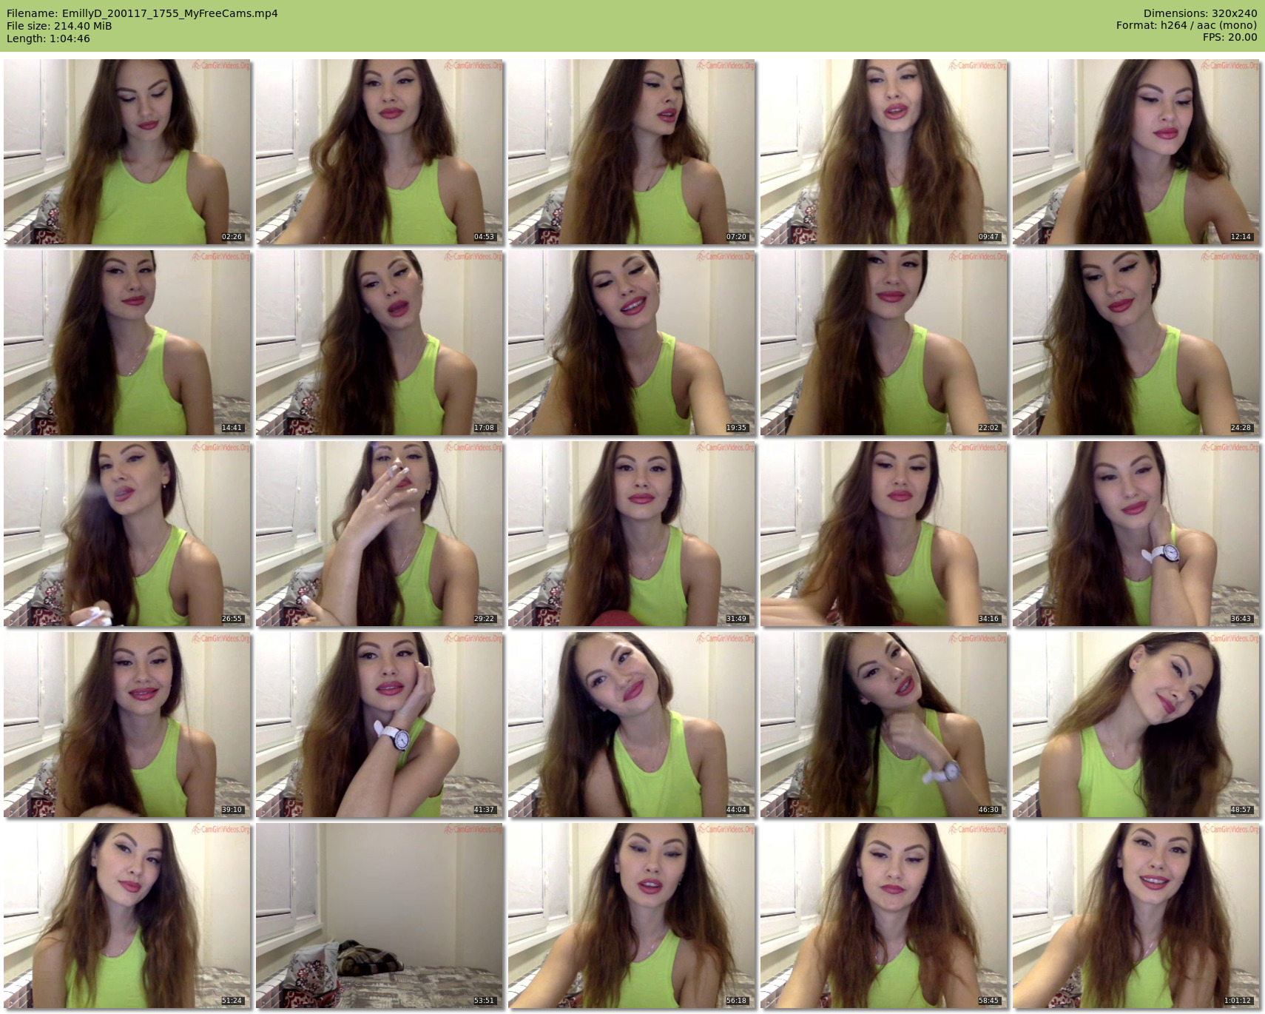Viewport: 1265px width, 1014px height.
Task: Click the thumbnail stamped 14:41
Action: [x=127, y=343]
